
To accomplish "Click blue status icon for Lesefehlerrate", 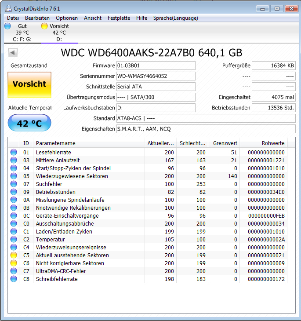I will click(x=14, y=152).
